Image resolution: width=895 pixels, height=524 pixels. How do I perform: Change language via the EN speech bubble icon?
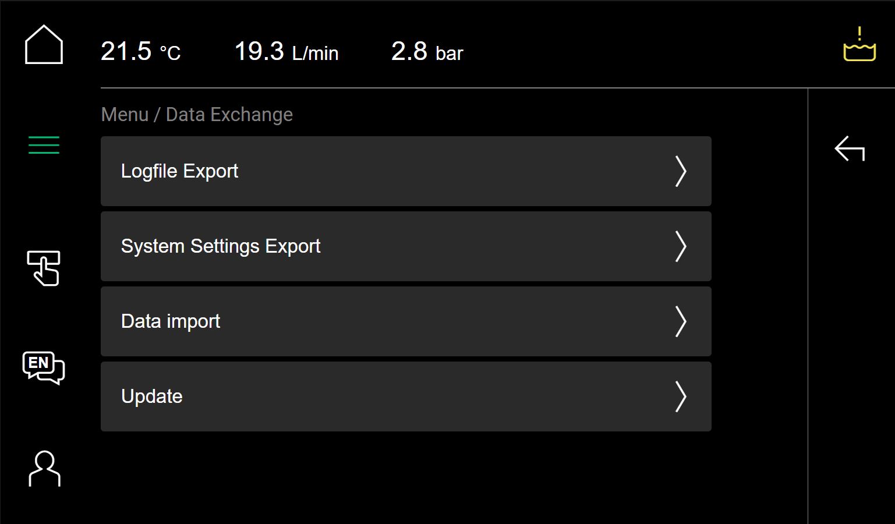pos(44,368)
